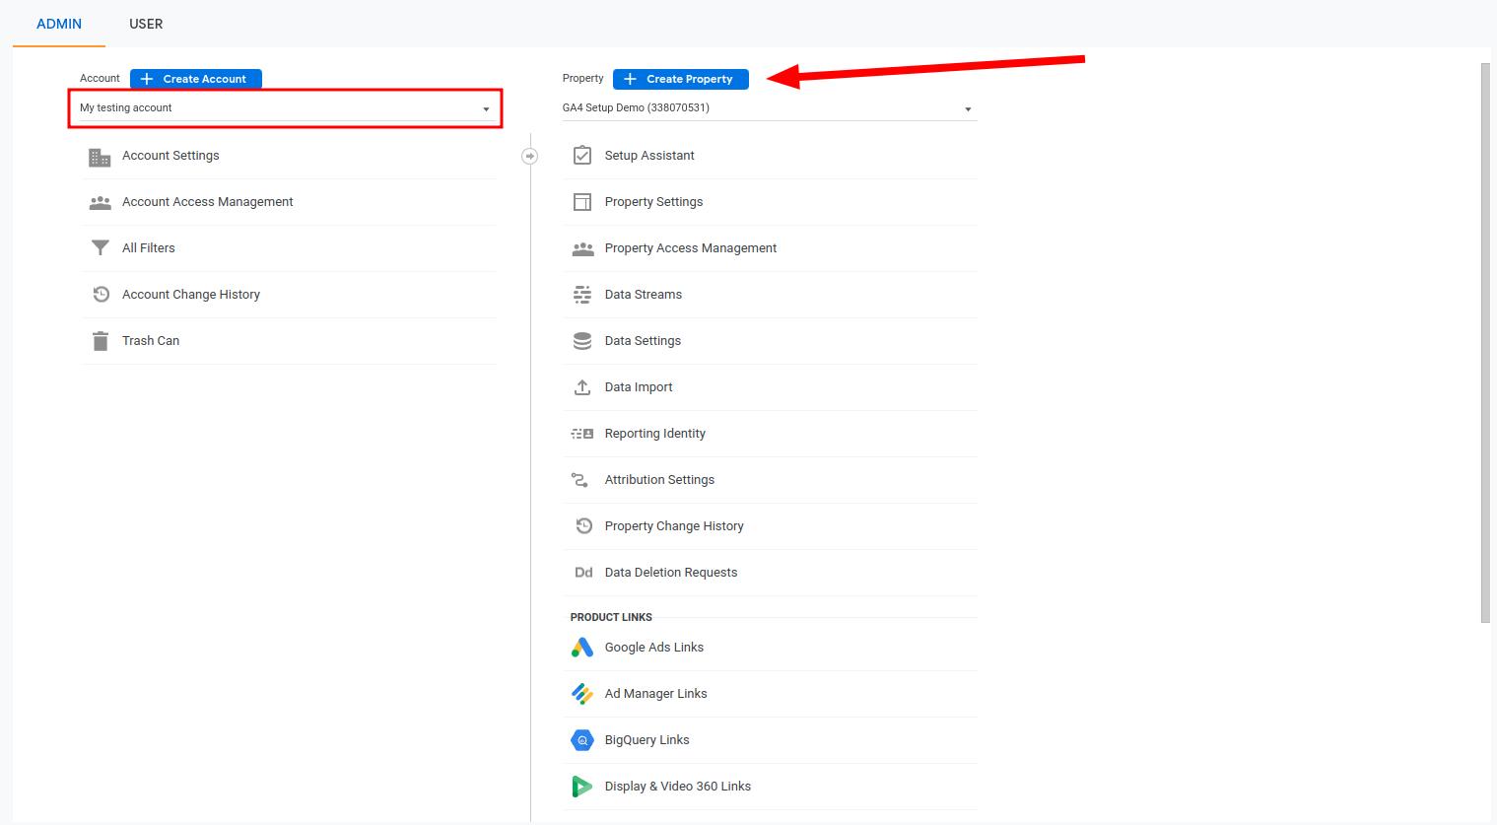1497x825 pixels.
Task: Switch to the USER tab
Action: [x=146, y=24]
